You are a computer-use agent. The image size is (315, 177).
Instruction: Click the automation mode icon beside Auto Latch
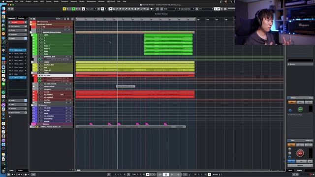pos(83,9)
